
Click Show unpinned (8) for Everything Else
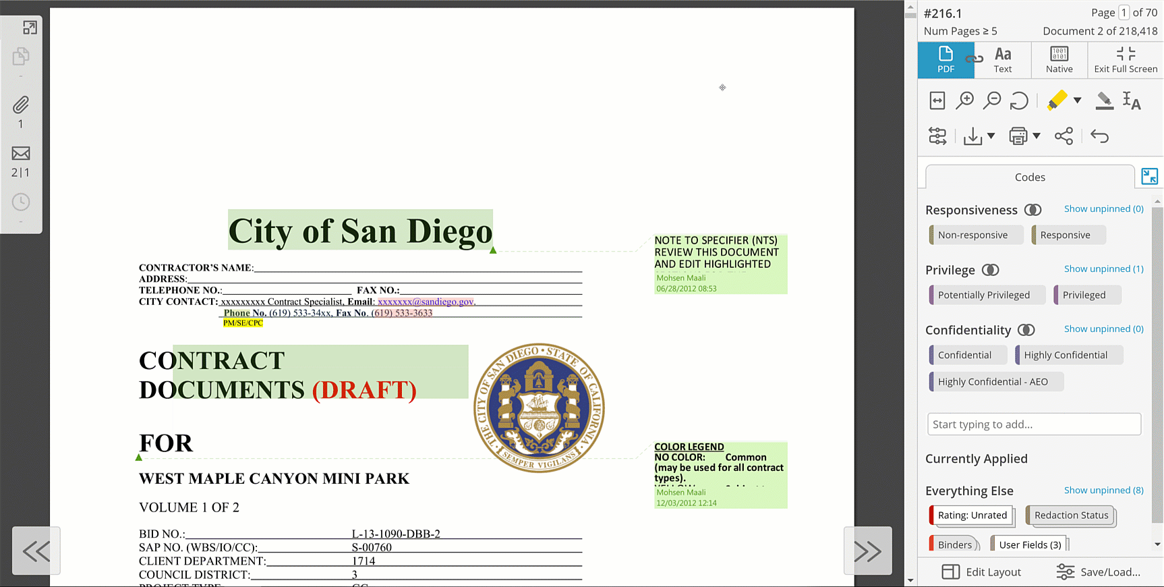click(x=1103, y=491)
